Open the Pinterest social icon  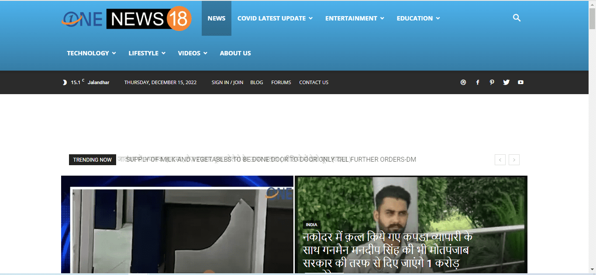click(492, 82)
